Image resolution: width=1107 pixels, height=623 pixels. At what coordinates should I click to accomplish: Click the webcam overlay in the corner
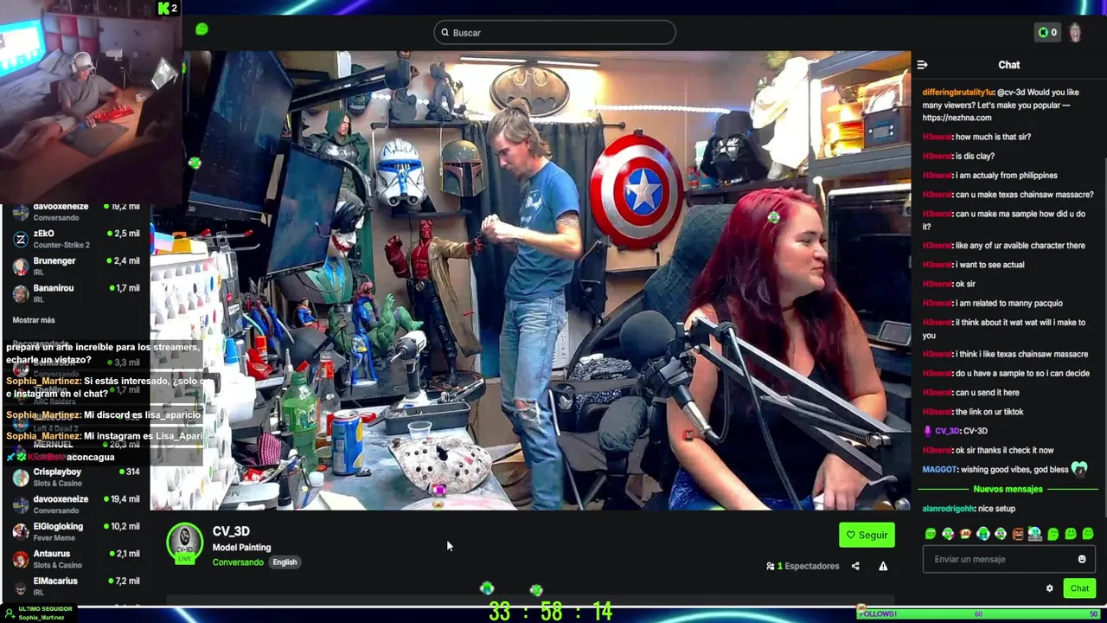[91, 100]
